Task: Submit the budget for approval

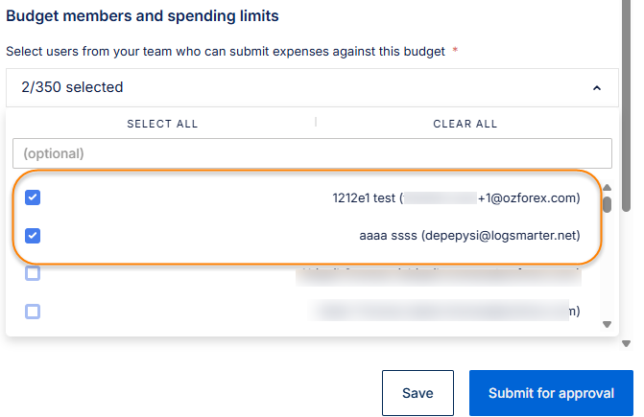Action: click(x=551, y=393)
